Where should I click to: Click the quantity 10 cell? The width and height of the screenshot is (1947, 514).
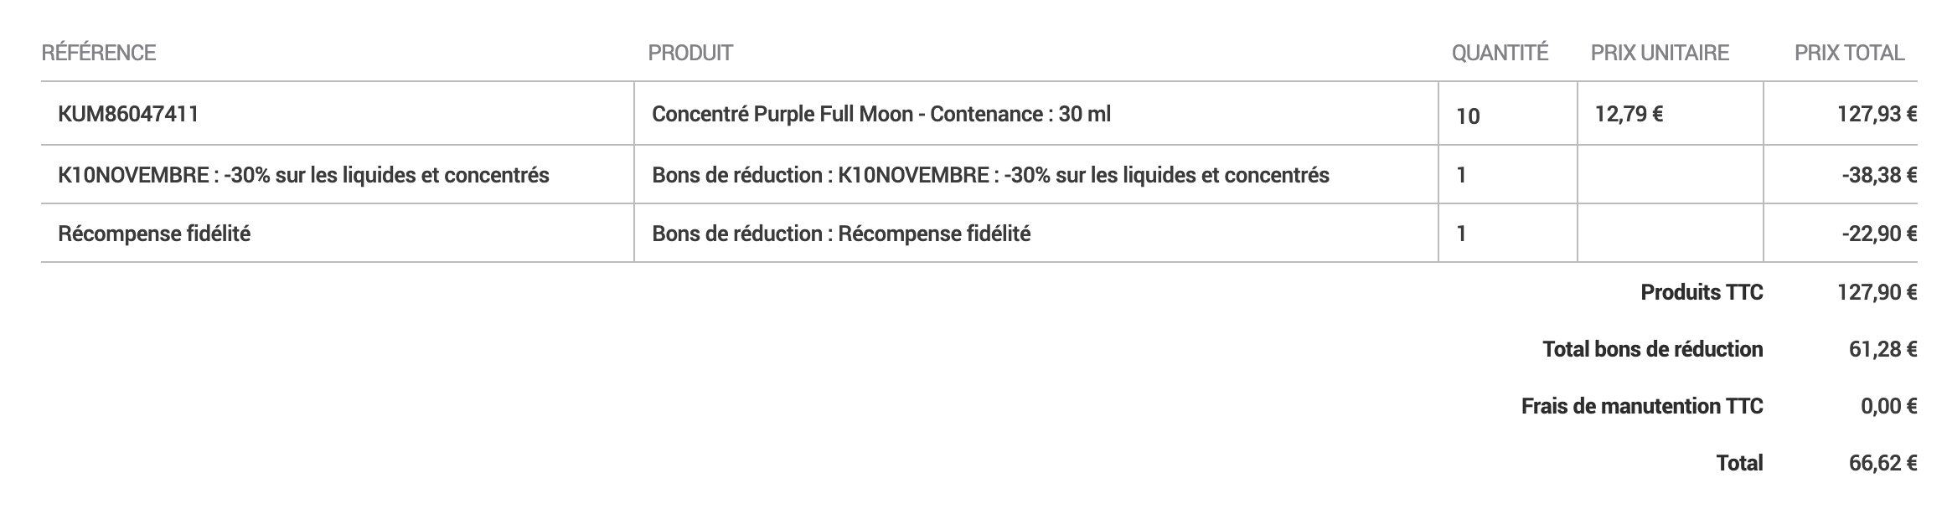pyautogui.click(x=1468, y=116)
